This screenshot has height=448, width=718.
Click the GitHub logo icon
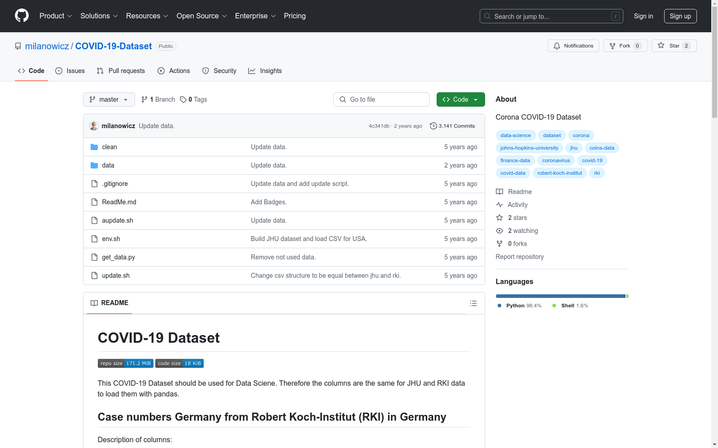pos(22,16)
